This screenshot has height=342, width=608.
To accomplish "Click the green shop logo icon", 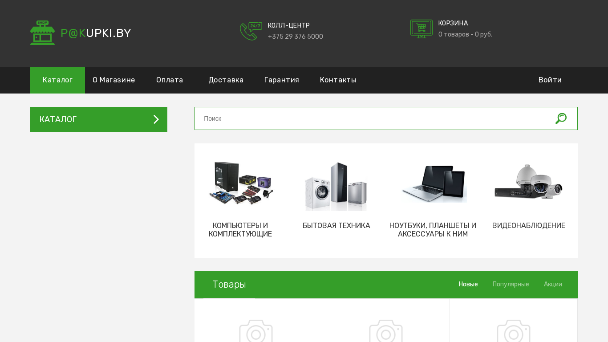I will 42,33.
